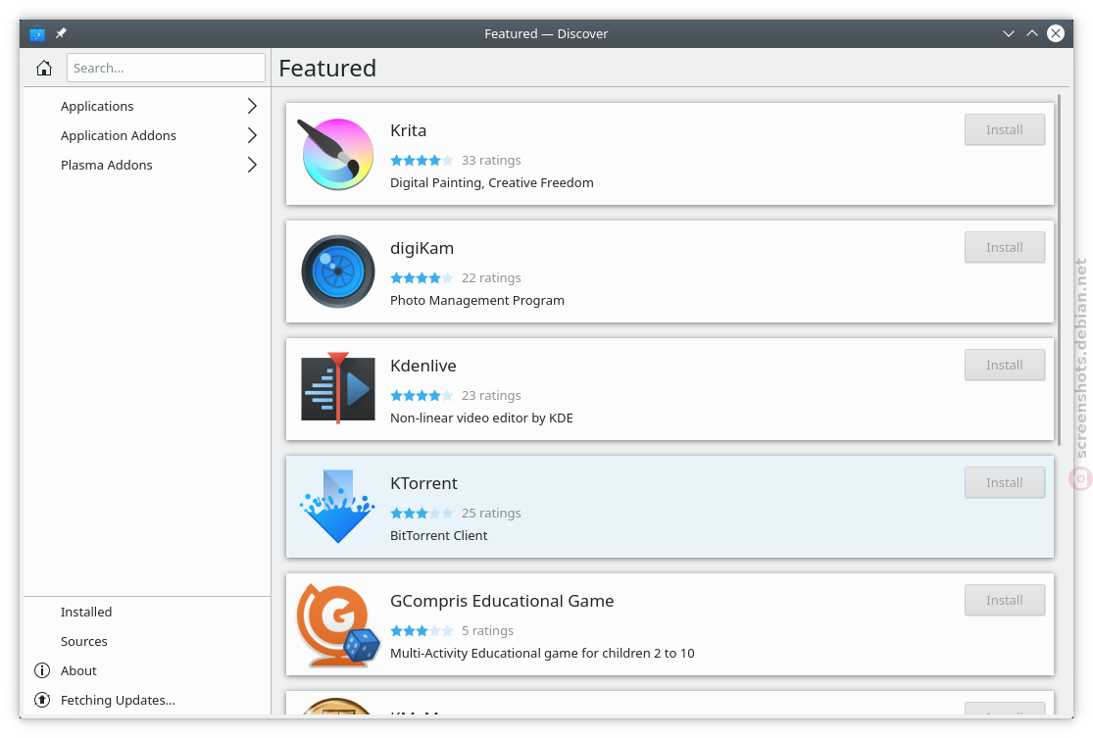Install Kdenlive
The width and height of the screenshot is (1093, 738).
(1005, 366)
